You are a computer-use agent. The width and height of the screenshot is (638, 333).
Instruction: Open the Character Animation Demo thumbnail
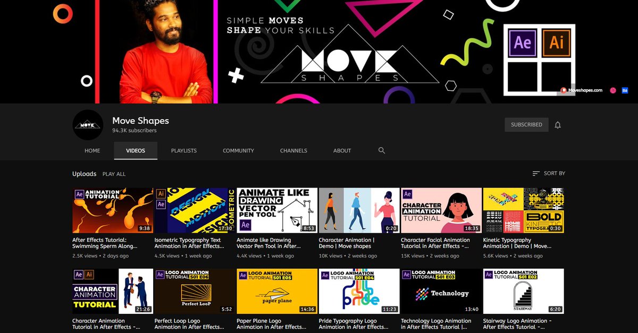(359, 210)
